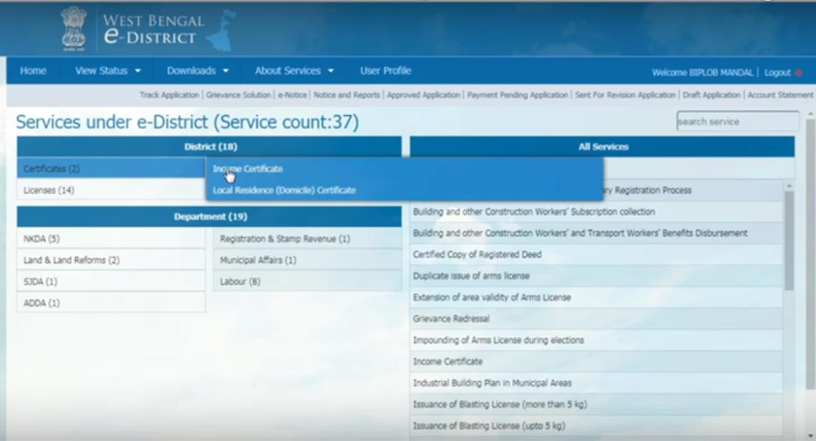816x441 pixels.
Task: Click the Track Application link
Action: pyautogui.click(x=170, y=94)
